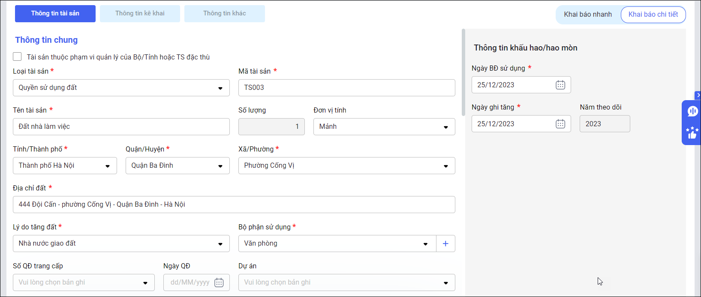Collapse the side widget arrow
Screen dimensions: 701x297
click(x=698, y=95)
